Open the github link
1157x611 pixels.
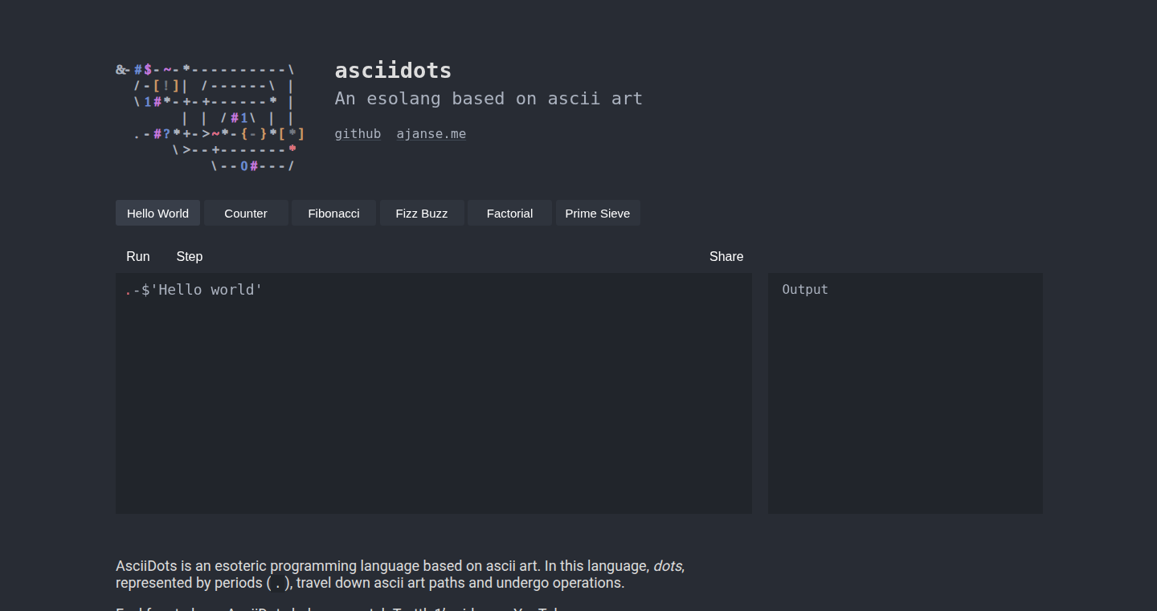(x=358, y=133)
